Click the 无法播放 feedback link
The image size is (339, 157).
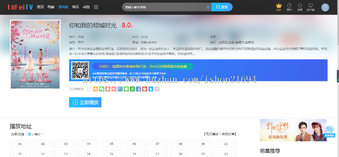220,134
